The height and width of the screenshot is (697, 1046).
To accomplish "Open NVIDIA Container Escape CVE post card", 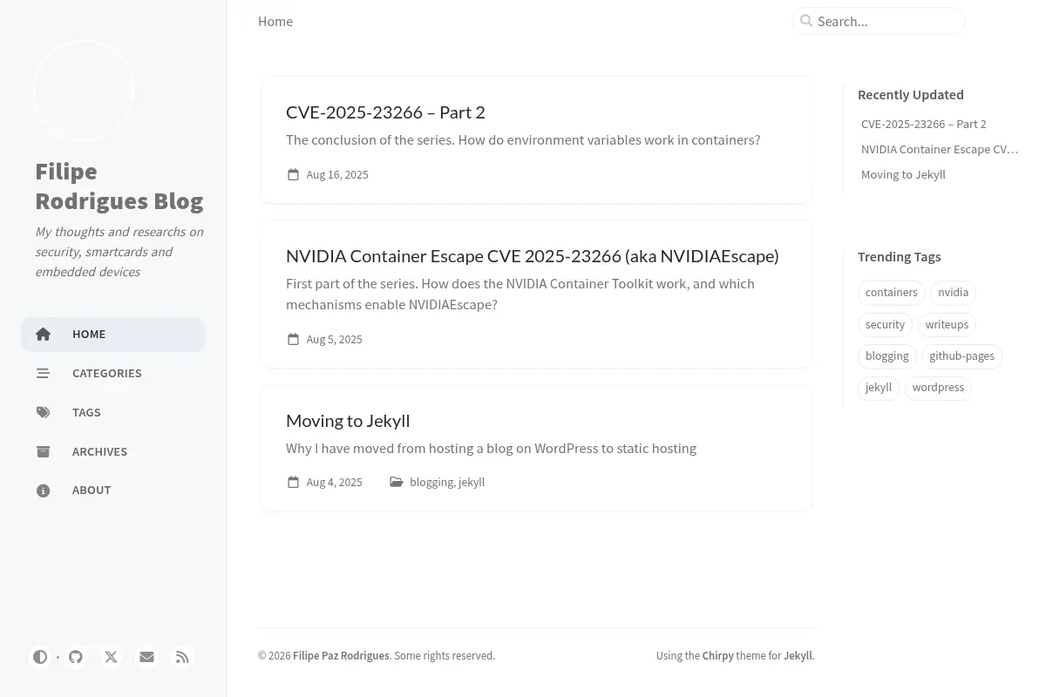I will [x=537, y=294].
